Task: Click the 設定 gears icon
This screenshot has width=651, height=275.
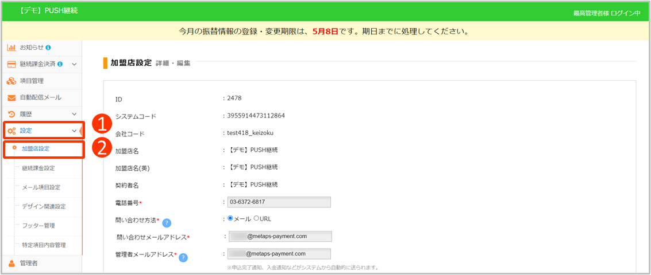Action: click(11, 131)
